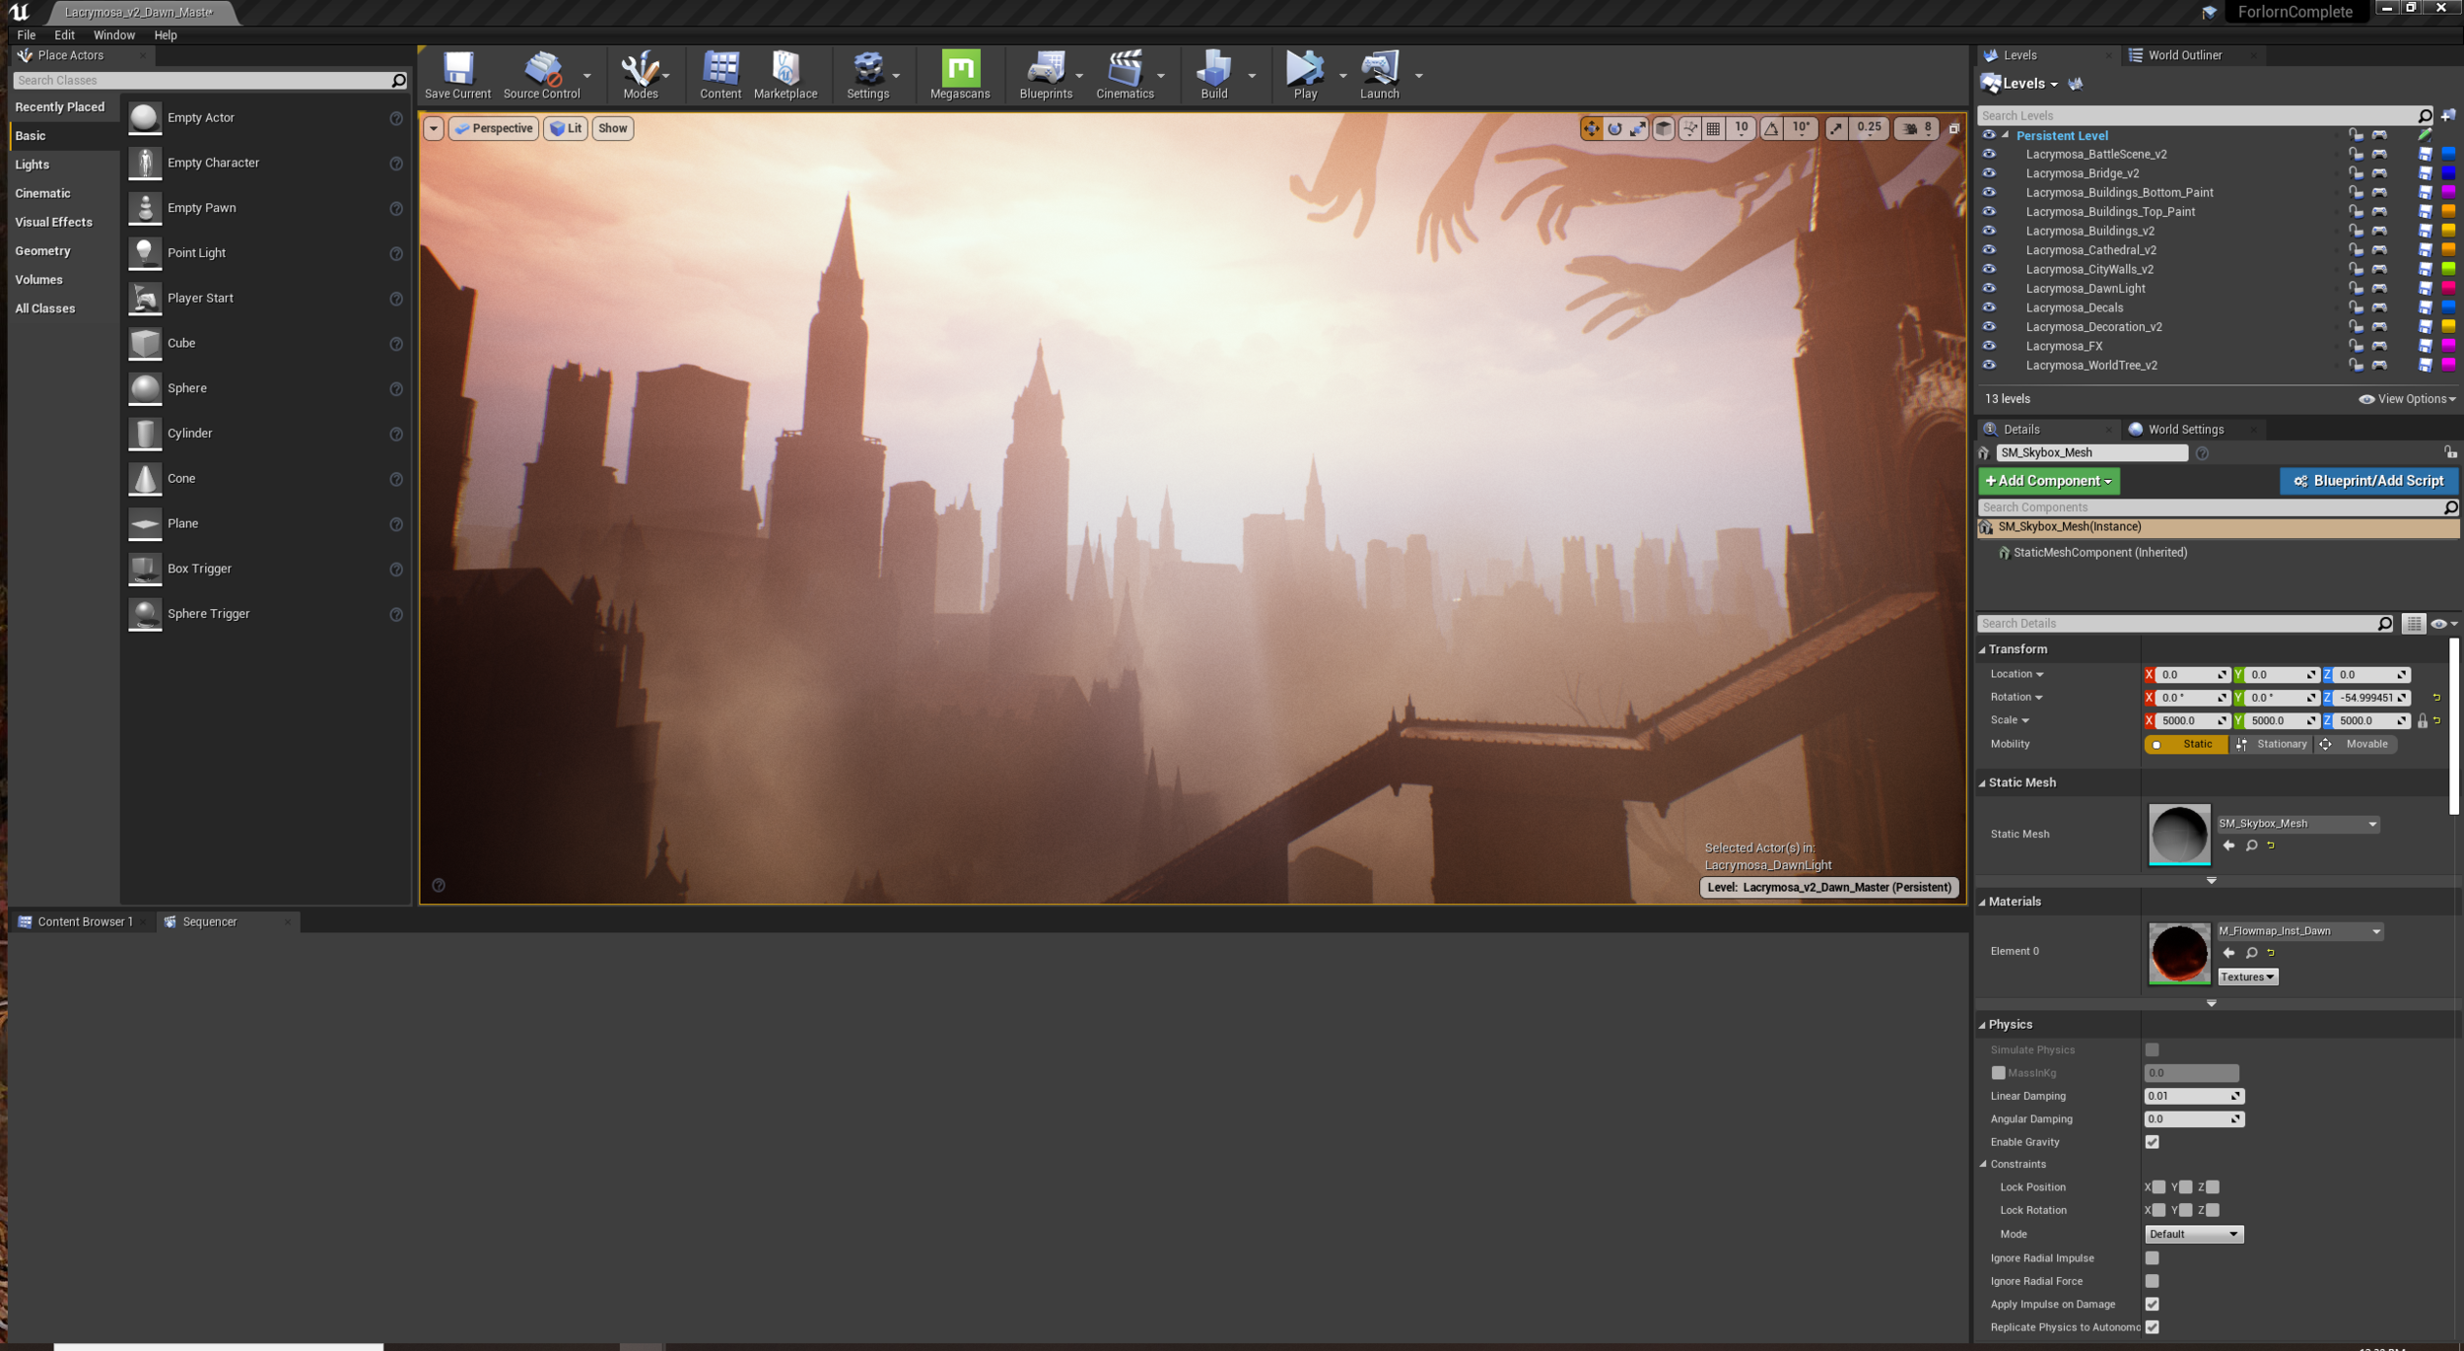This screenshot has height=1351, width=2464.
Task: Open the Marketplace from the toolbar
Action: pyautogui.click(x=785, y=74)
